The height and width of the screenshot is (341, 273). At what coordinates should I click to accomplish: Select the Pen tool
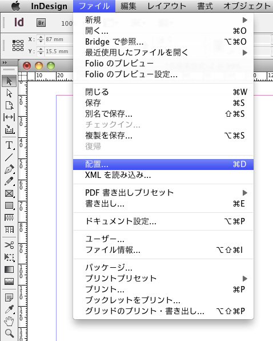point(9,169)
